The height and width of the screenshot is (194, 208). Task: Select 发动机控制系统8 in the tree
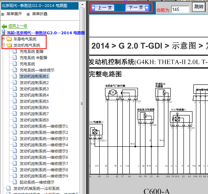[x=34, y=120]
